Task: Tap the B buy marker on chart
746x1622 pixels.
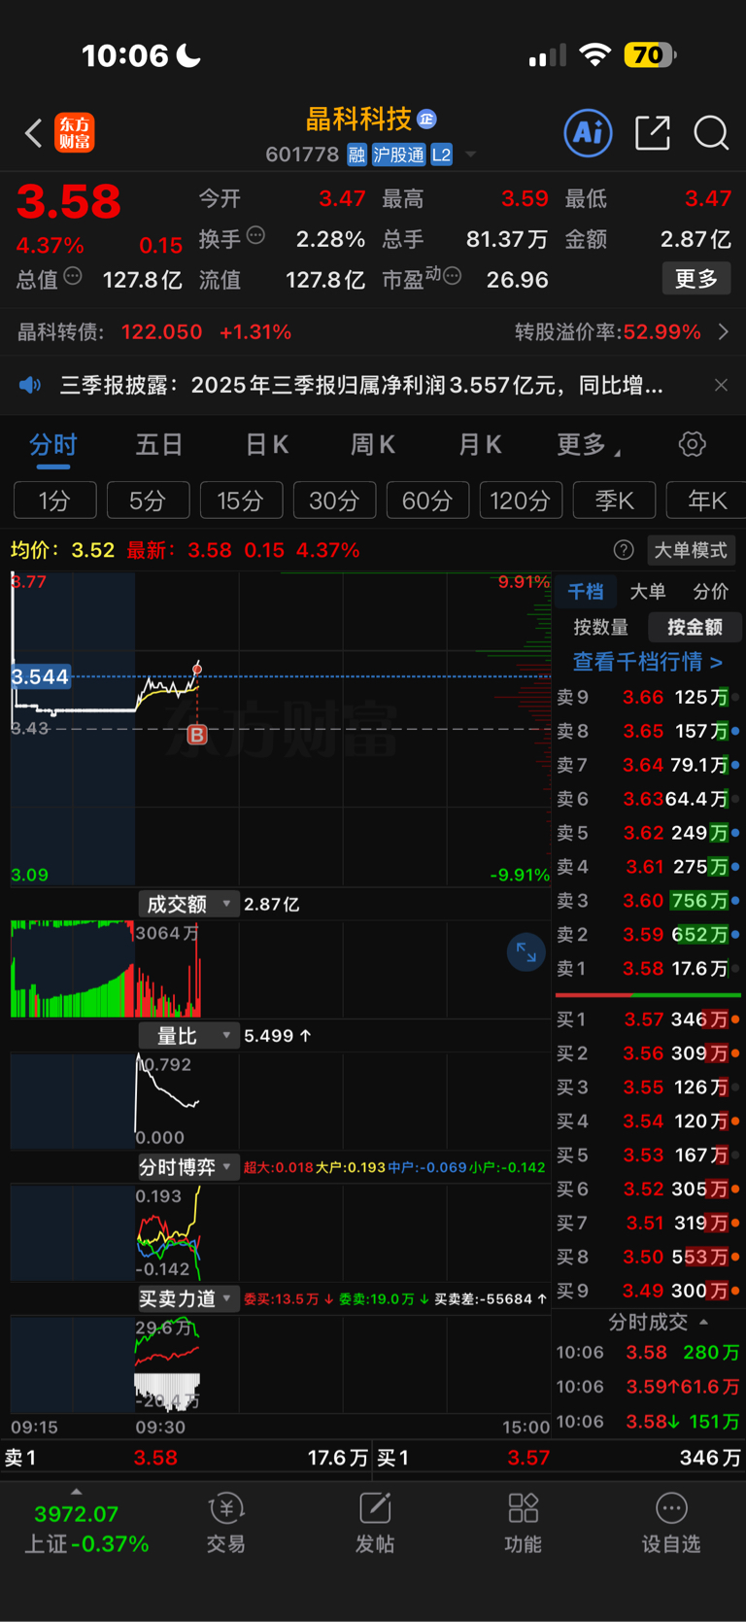Action: pos(197,735)
